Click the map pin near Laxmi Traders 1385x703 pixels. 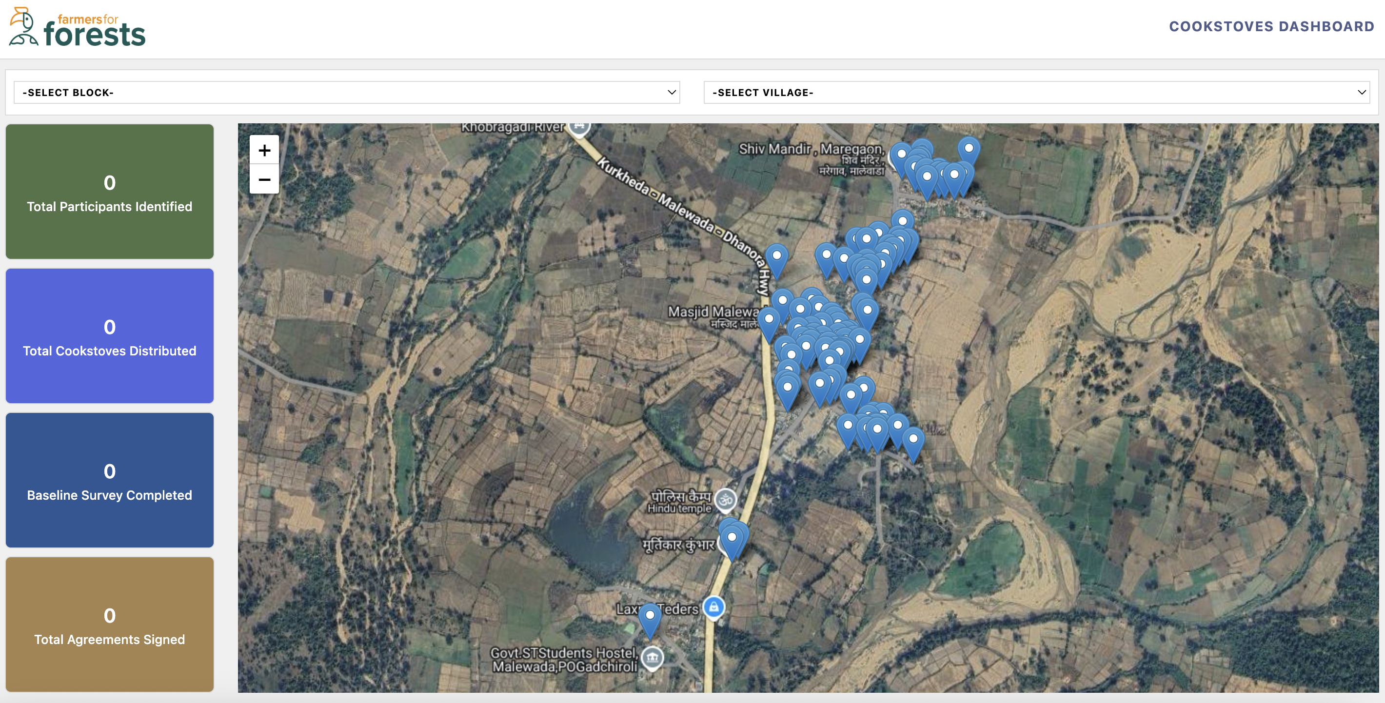pos(650,617)
